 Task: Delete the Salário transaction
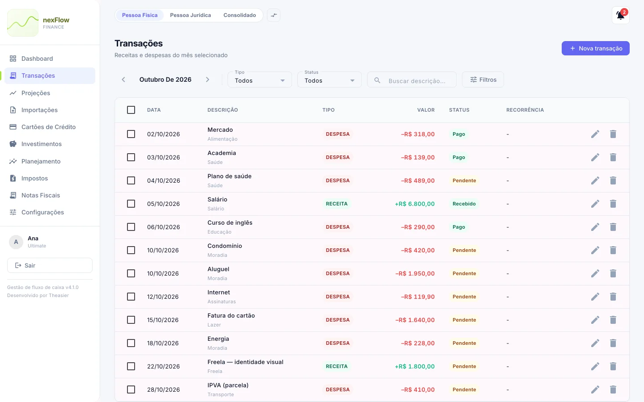click(613, 204)
